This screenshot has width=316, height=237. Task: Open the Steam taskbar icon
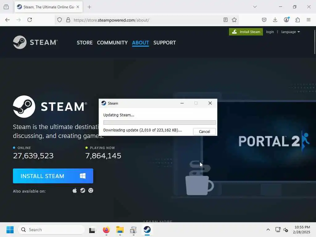[147, 230]
